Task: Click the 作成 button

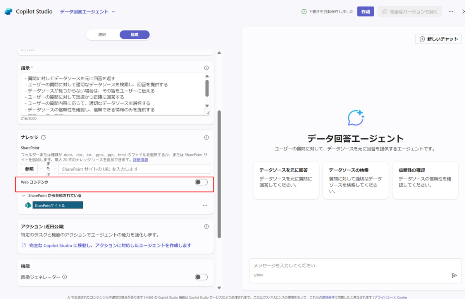Action: [365, 12]
